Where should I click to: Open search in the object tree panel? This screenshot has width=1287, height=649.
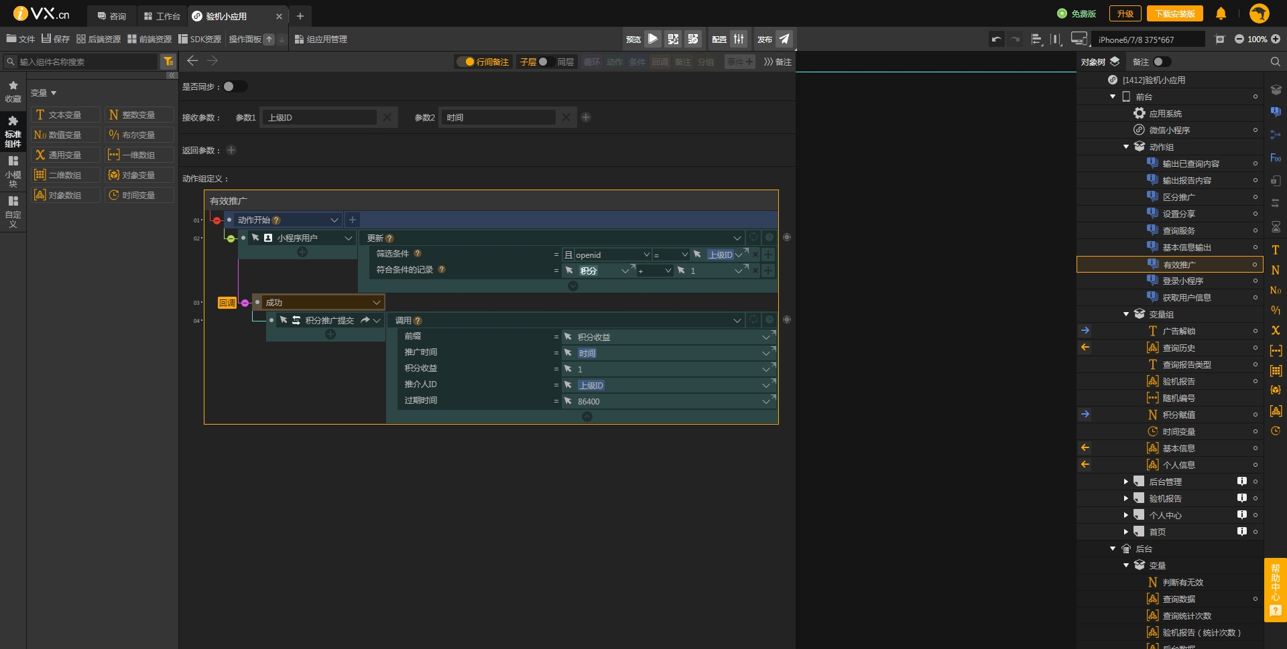point(1275,62)
